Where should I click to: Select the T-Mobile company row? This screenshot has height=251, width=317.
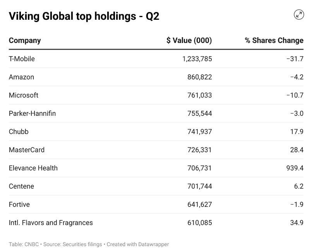tap(22, 59)
